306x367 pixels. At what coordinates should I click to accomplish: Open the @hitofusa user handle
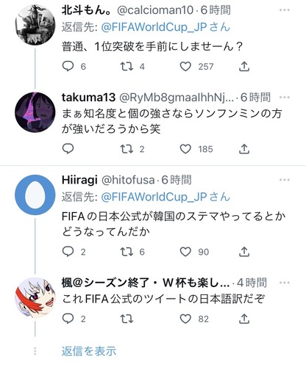(x=128, y=180)
